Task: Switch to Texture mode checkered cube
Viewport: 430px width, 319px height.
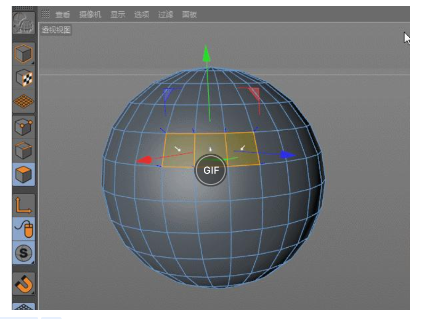Action: pos(24,78)
